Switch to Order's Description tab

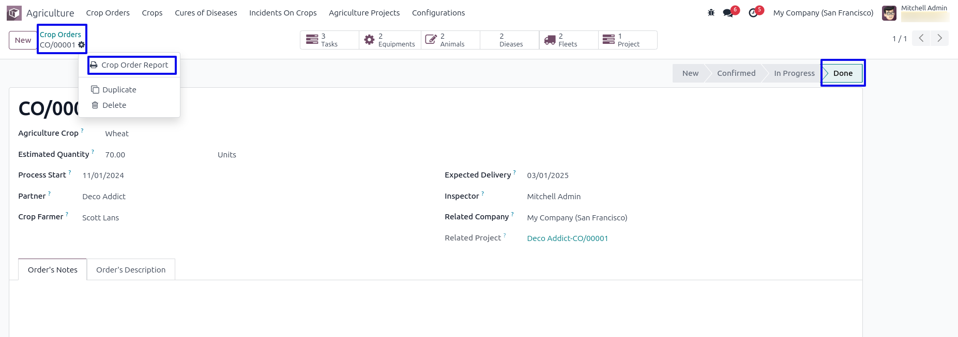[x=131, y=270]
